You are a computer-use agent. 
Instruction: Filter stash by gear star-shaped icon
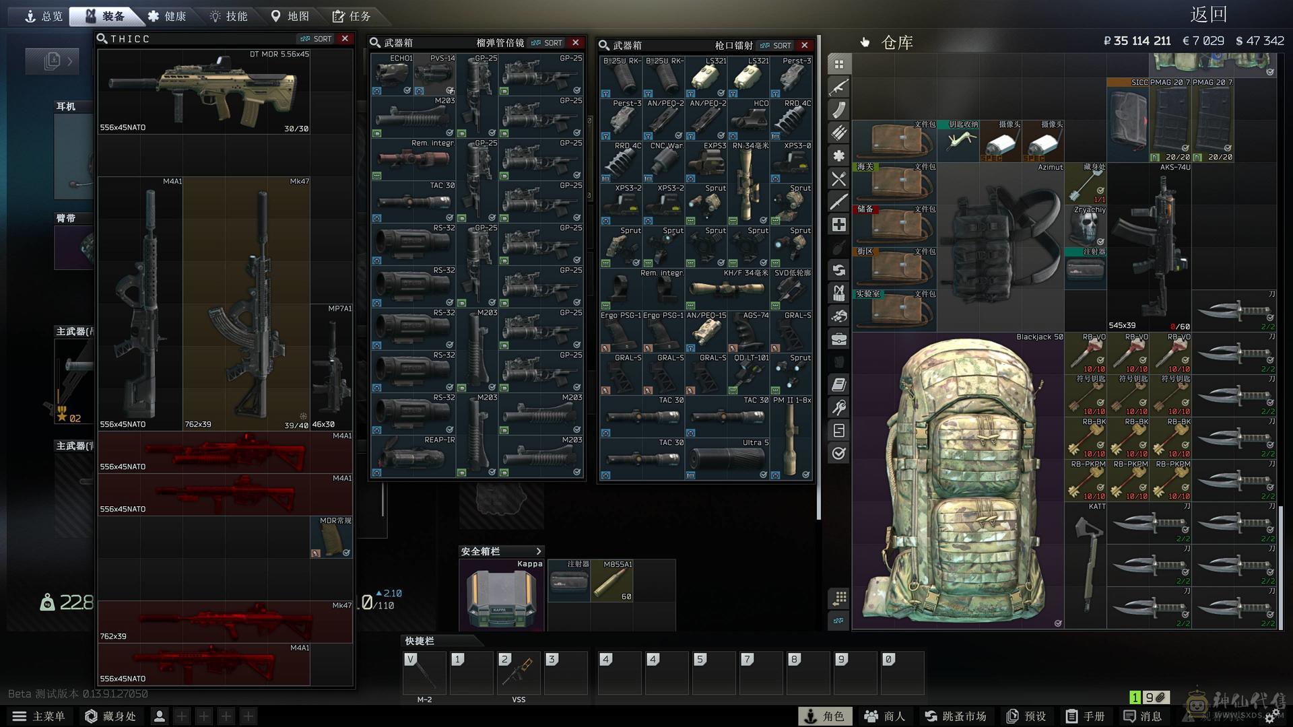tap(838, 156)
